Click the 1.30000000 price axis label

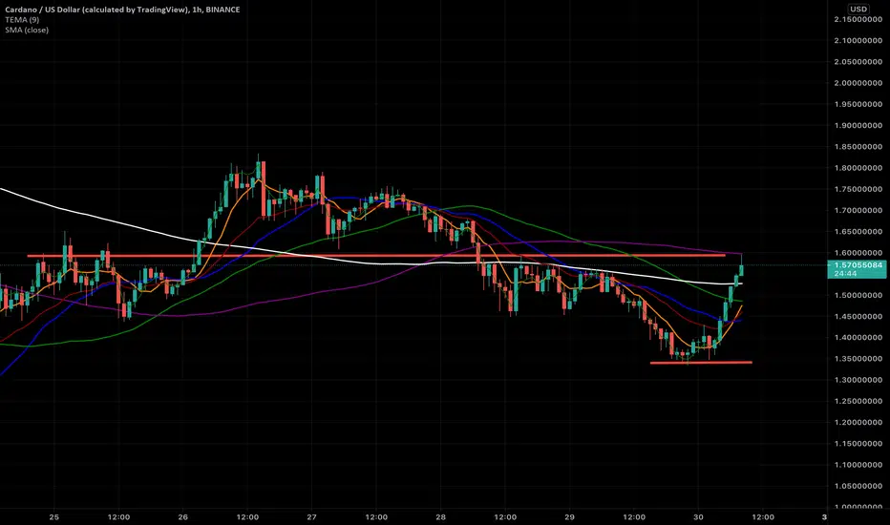[858, 380]
